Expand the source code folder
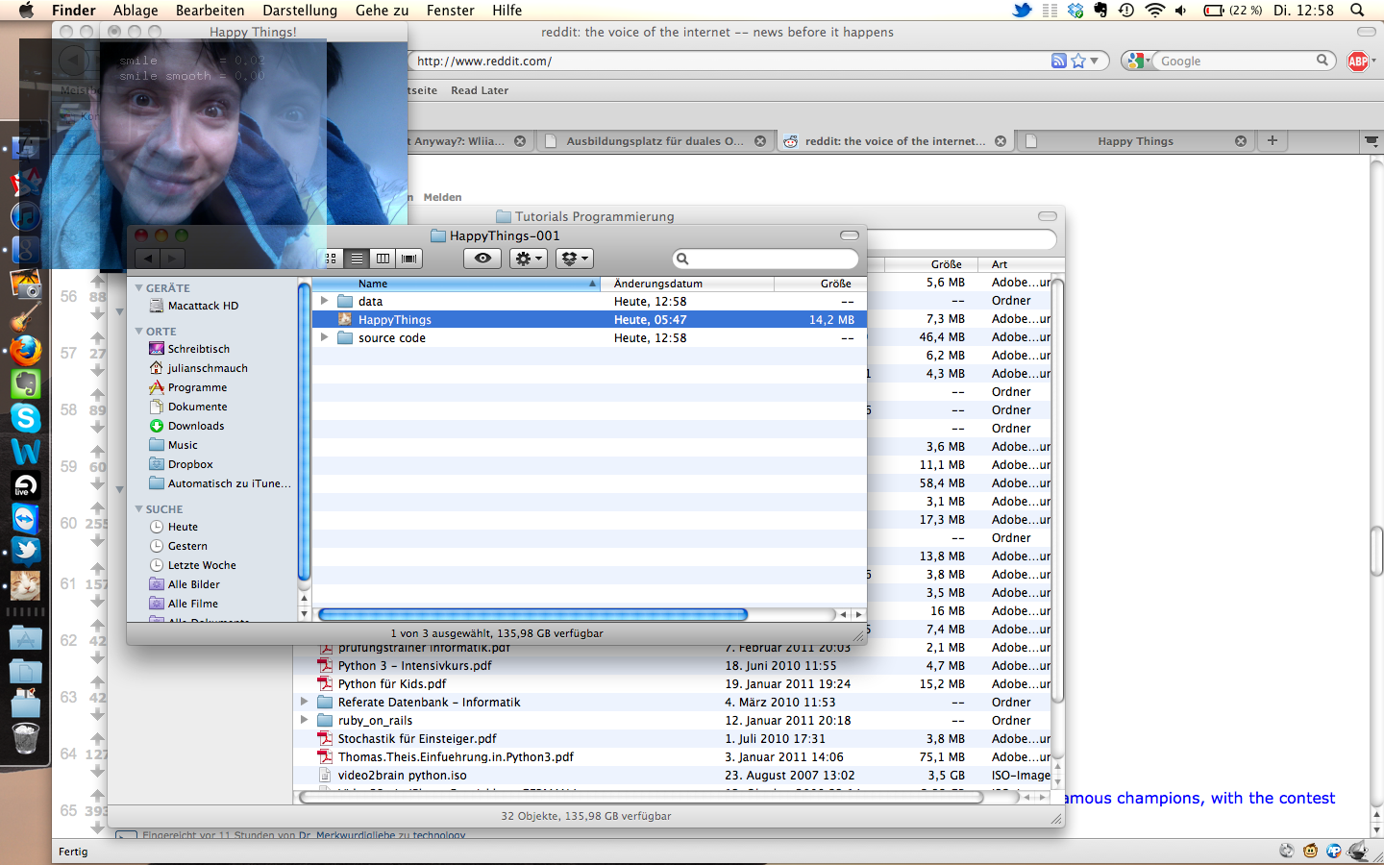 coord(325,337)
